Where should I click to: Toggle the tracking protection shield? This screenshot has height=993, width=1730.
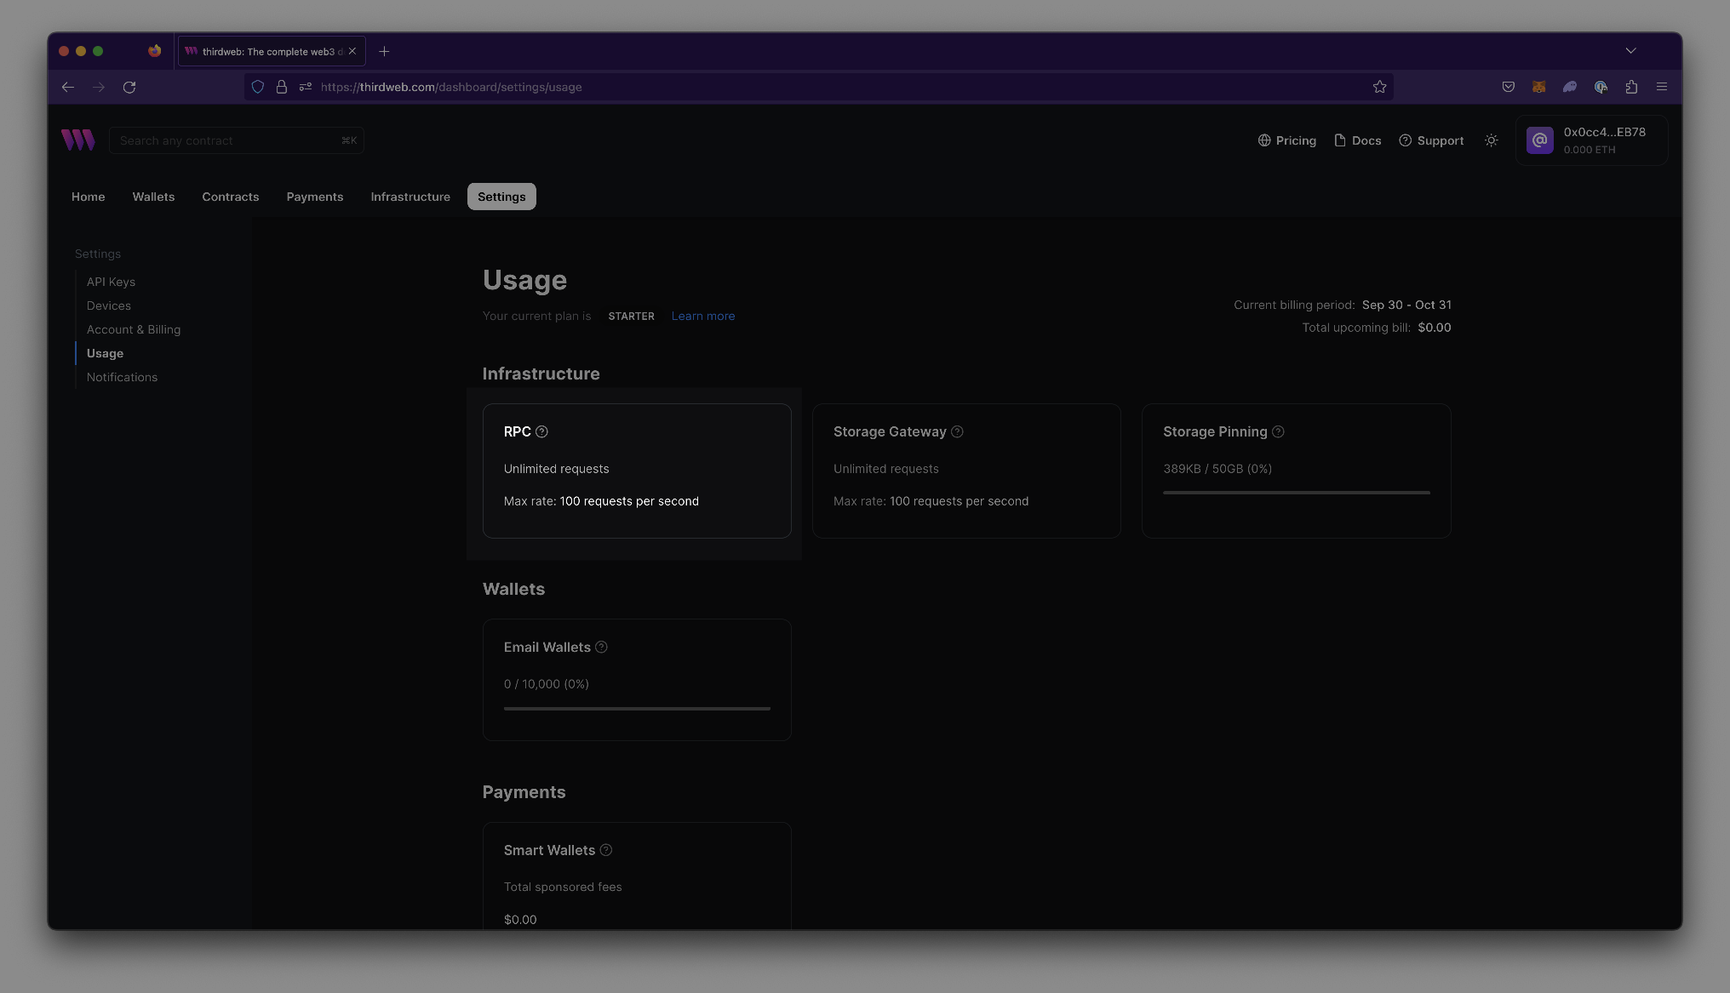258,87
